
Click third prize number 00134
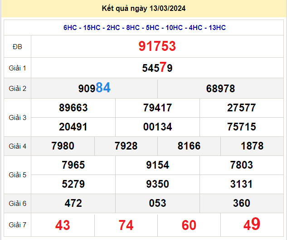(157, 127)
